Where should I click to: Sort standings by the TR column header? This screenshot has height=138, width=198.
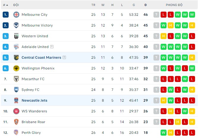(x=93, y=5)
